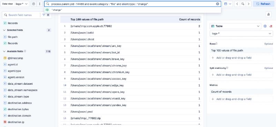Click the destination.address field
The width and height of the screenshot is (276, 127).
pyautogui.click(x=20, y=103)
